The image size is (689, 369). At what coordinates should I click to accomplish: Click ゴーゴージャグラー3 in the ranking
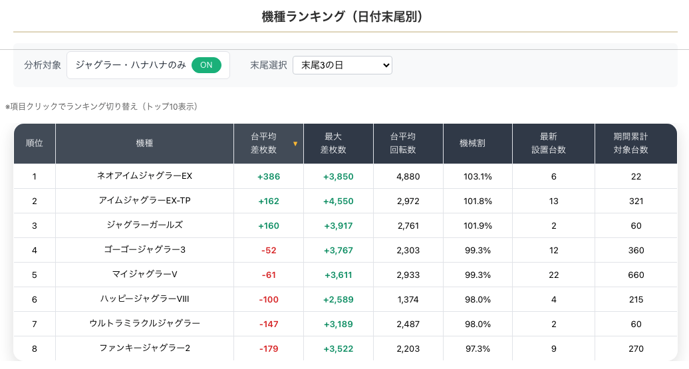[144, 250]
